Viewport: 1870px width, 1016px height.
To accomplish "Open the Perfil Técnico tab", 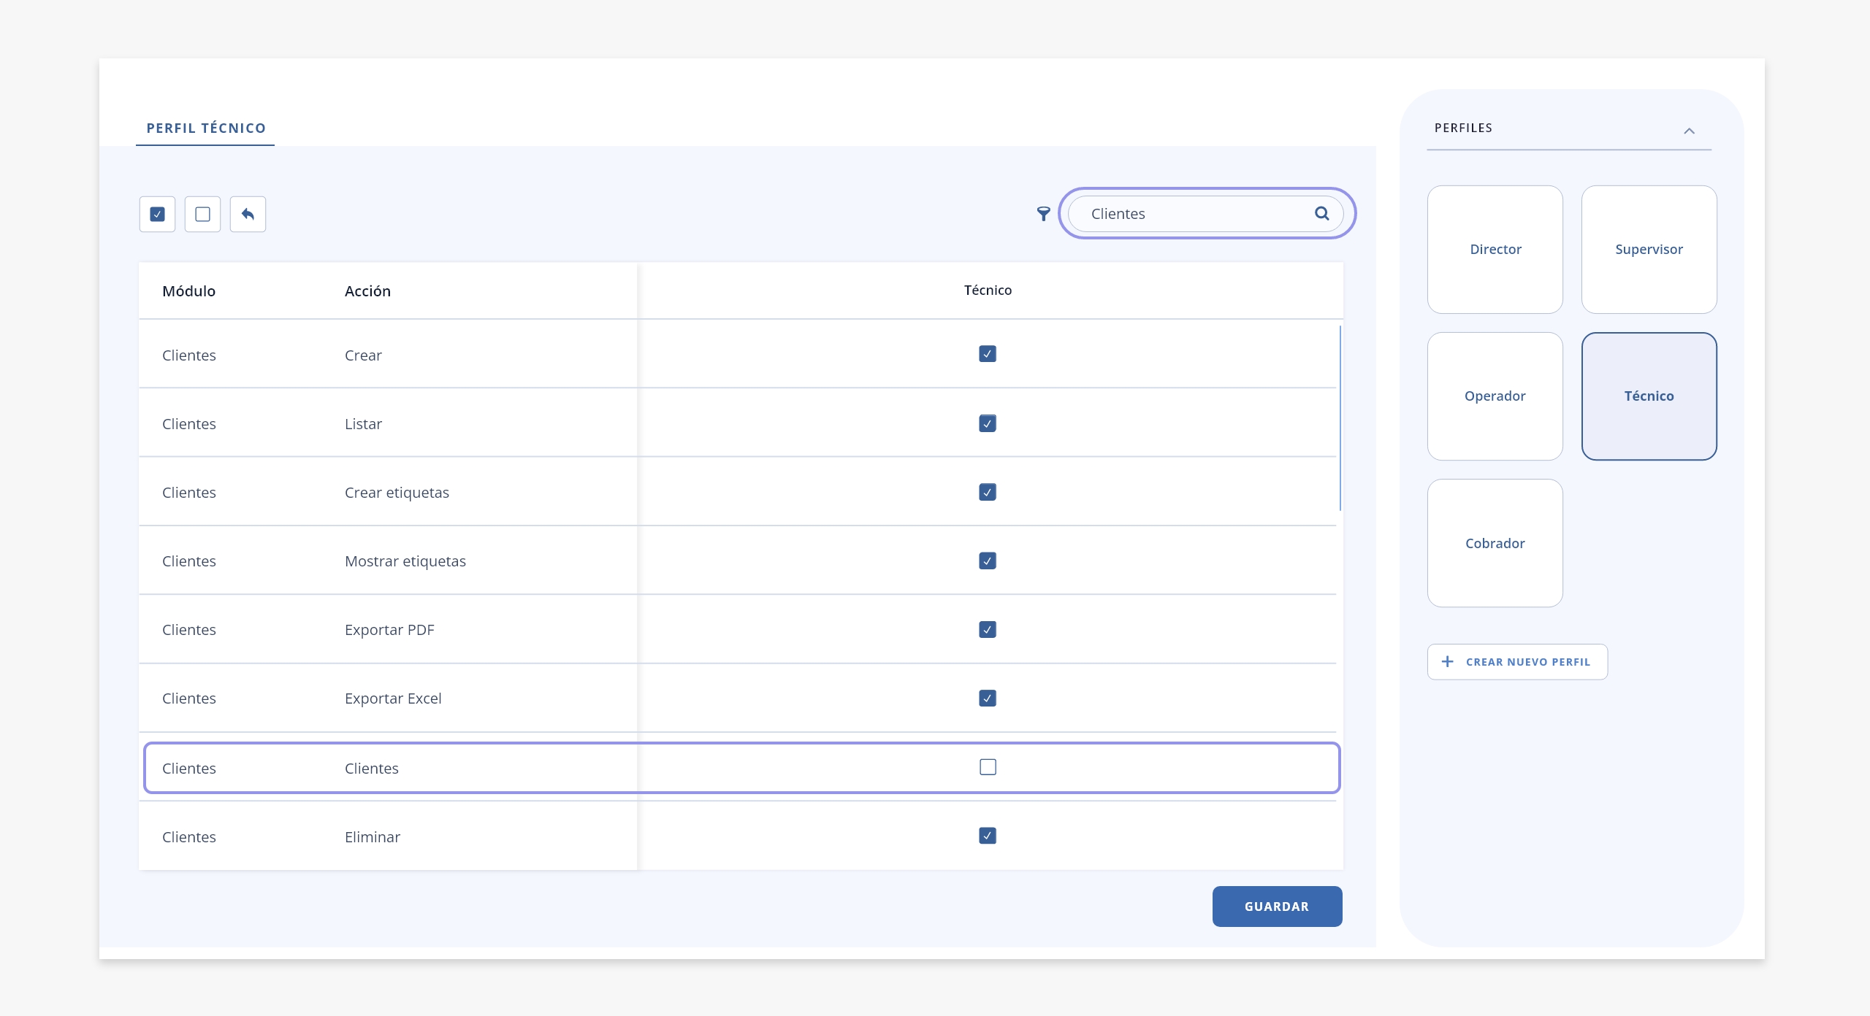I will point(206,128).
